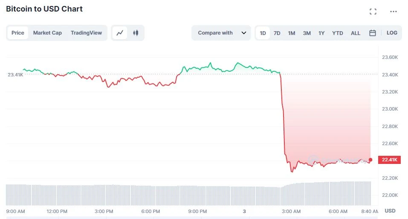
Task: Switch to 1Y time range
Action: [x=321, y=33]
